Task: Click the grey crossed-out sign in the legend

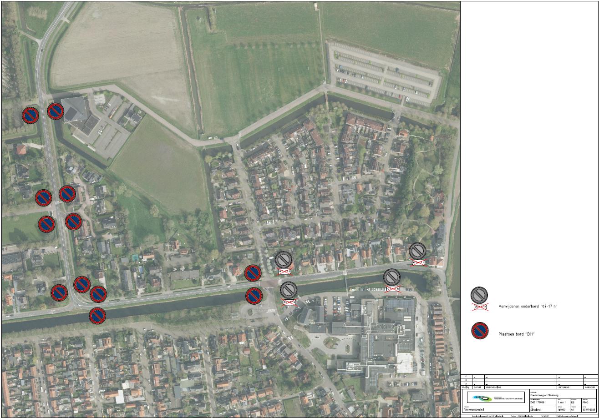Action: pyautogui.click(x=479, y=295)
